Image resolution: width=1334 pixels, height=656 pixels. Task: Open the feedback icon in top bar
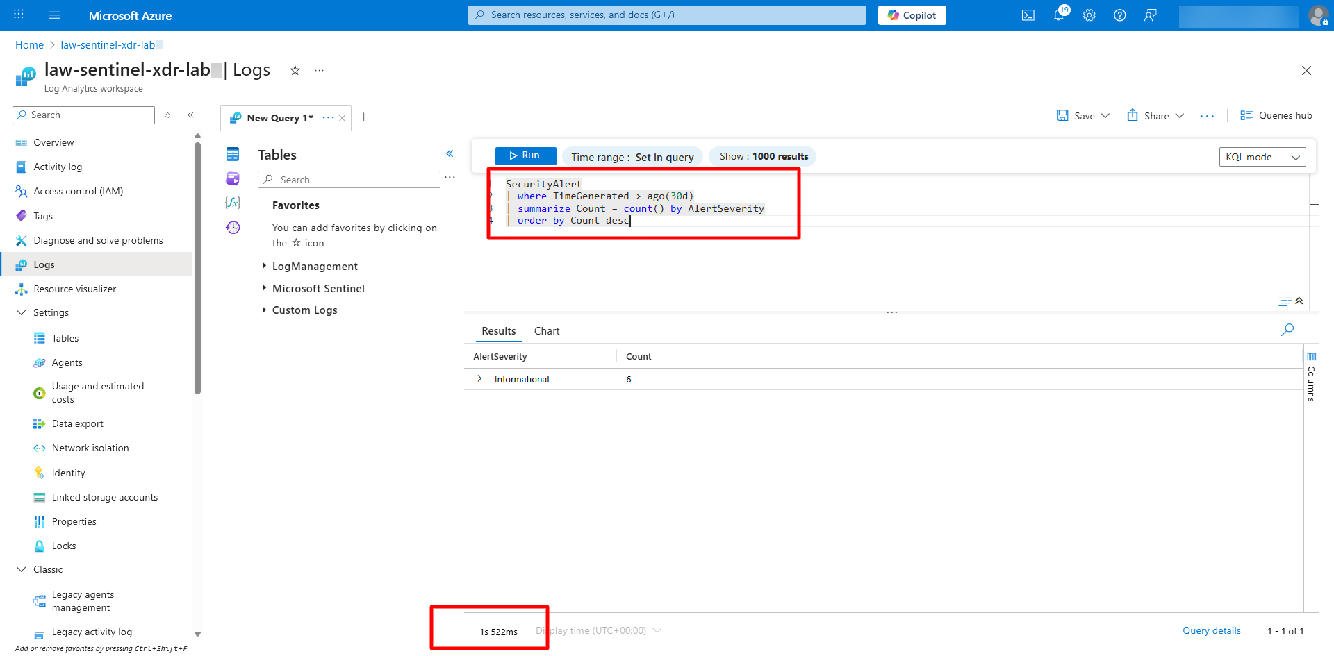1151,15
